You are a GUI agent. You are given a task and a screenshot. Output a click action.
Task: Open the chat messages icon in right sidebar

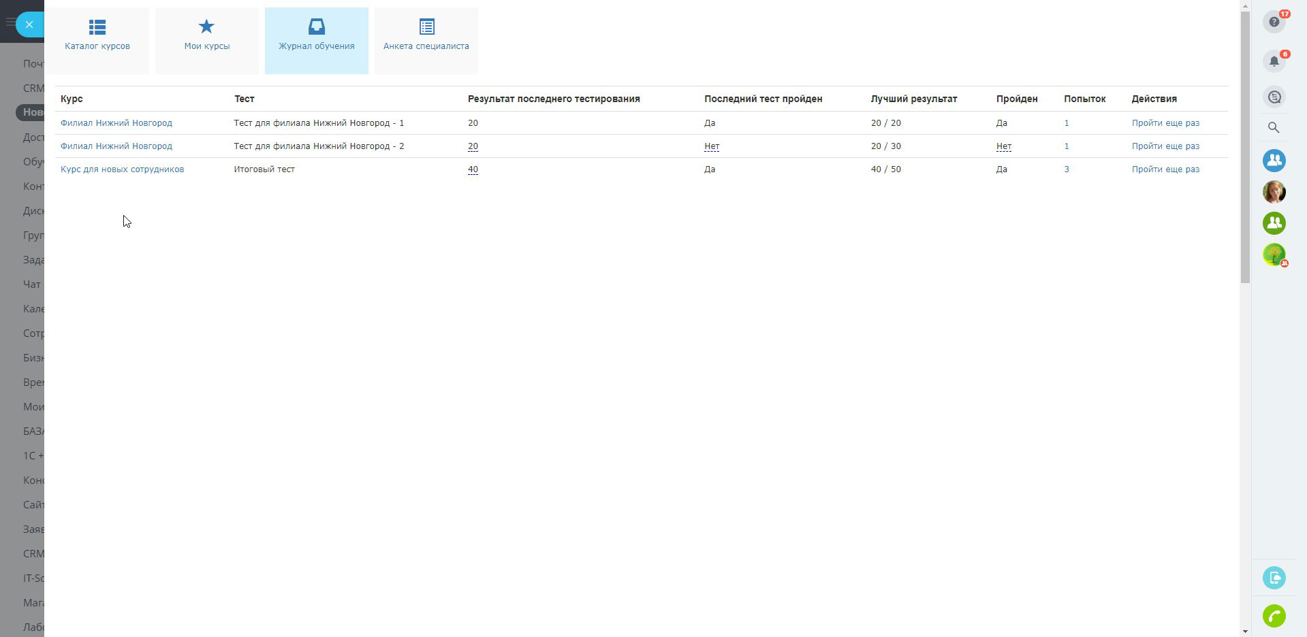pos(1274,97)
